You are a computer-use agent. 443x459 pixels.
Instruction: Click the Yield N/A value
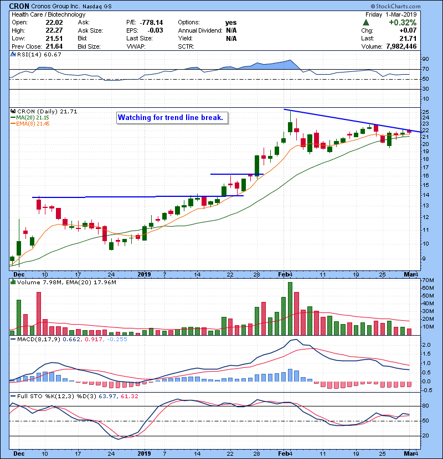231,38
